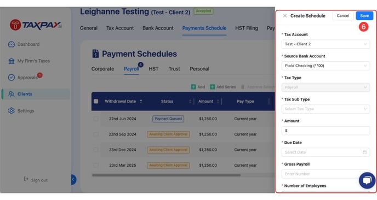Screen dimensions: 377x200
Task: Click into the Amount input field
Action: 325,131
